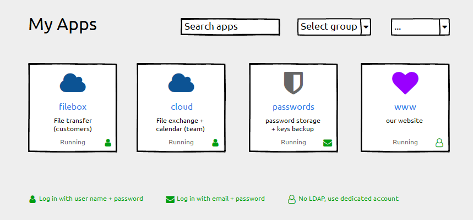Click the solid user icon in the legend
Image resolution: width=473 pixels, height=220 pixels.
point(32,199)
